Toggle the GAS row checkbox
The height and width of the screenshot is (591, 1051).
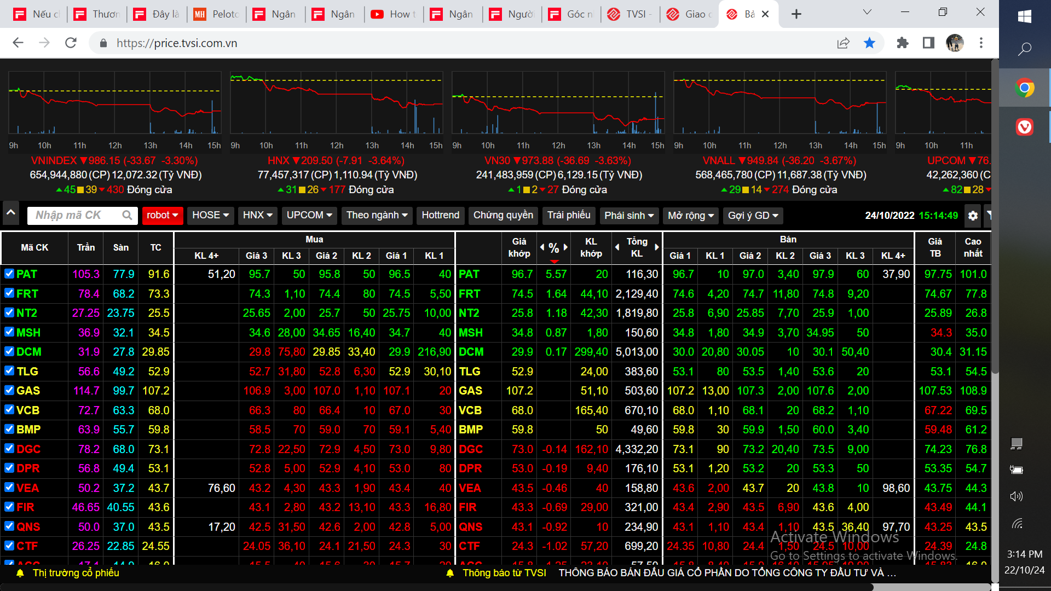[x=9, y=390]
